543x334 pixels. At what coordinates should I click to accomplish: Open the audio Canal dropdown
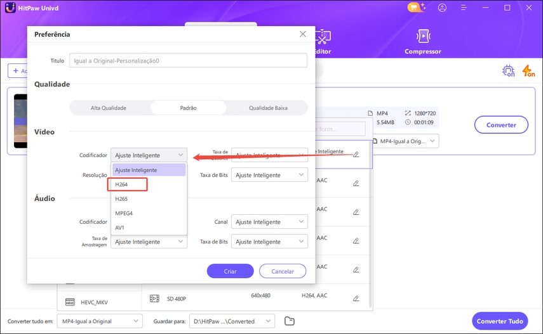pyautogui.click(x=269, y=222)
